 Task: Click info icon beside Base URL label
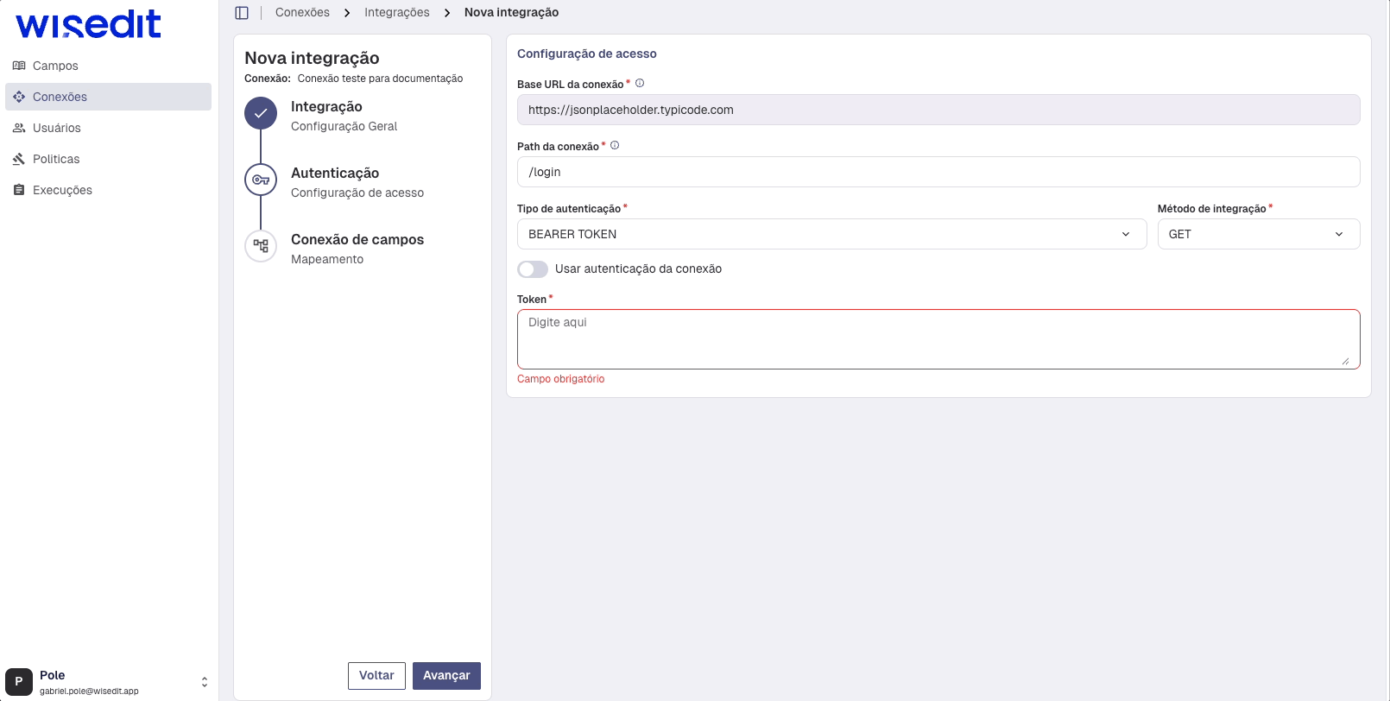point(640,84)
